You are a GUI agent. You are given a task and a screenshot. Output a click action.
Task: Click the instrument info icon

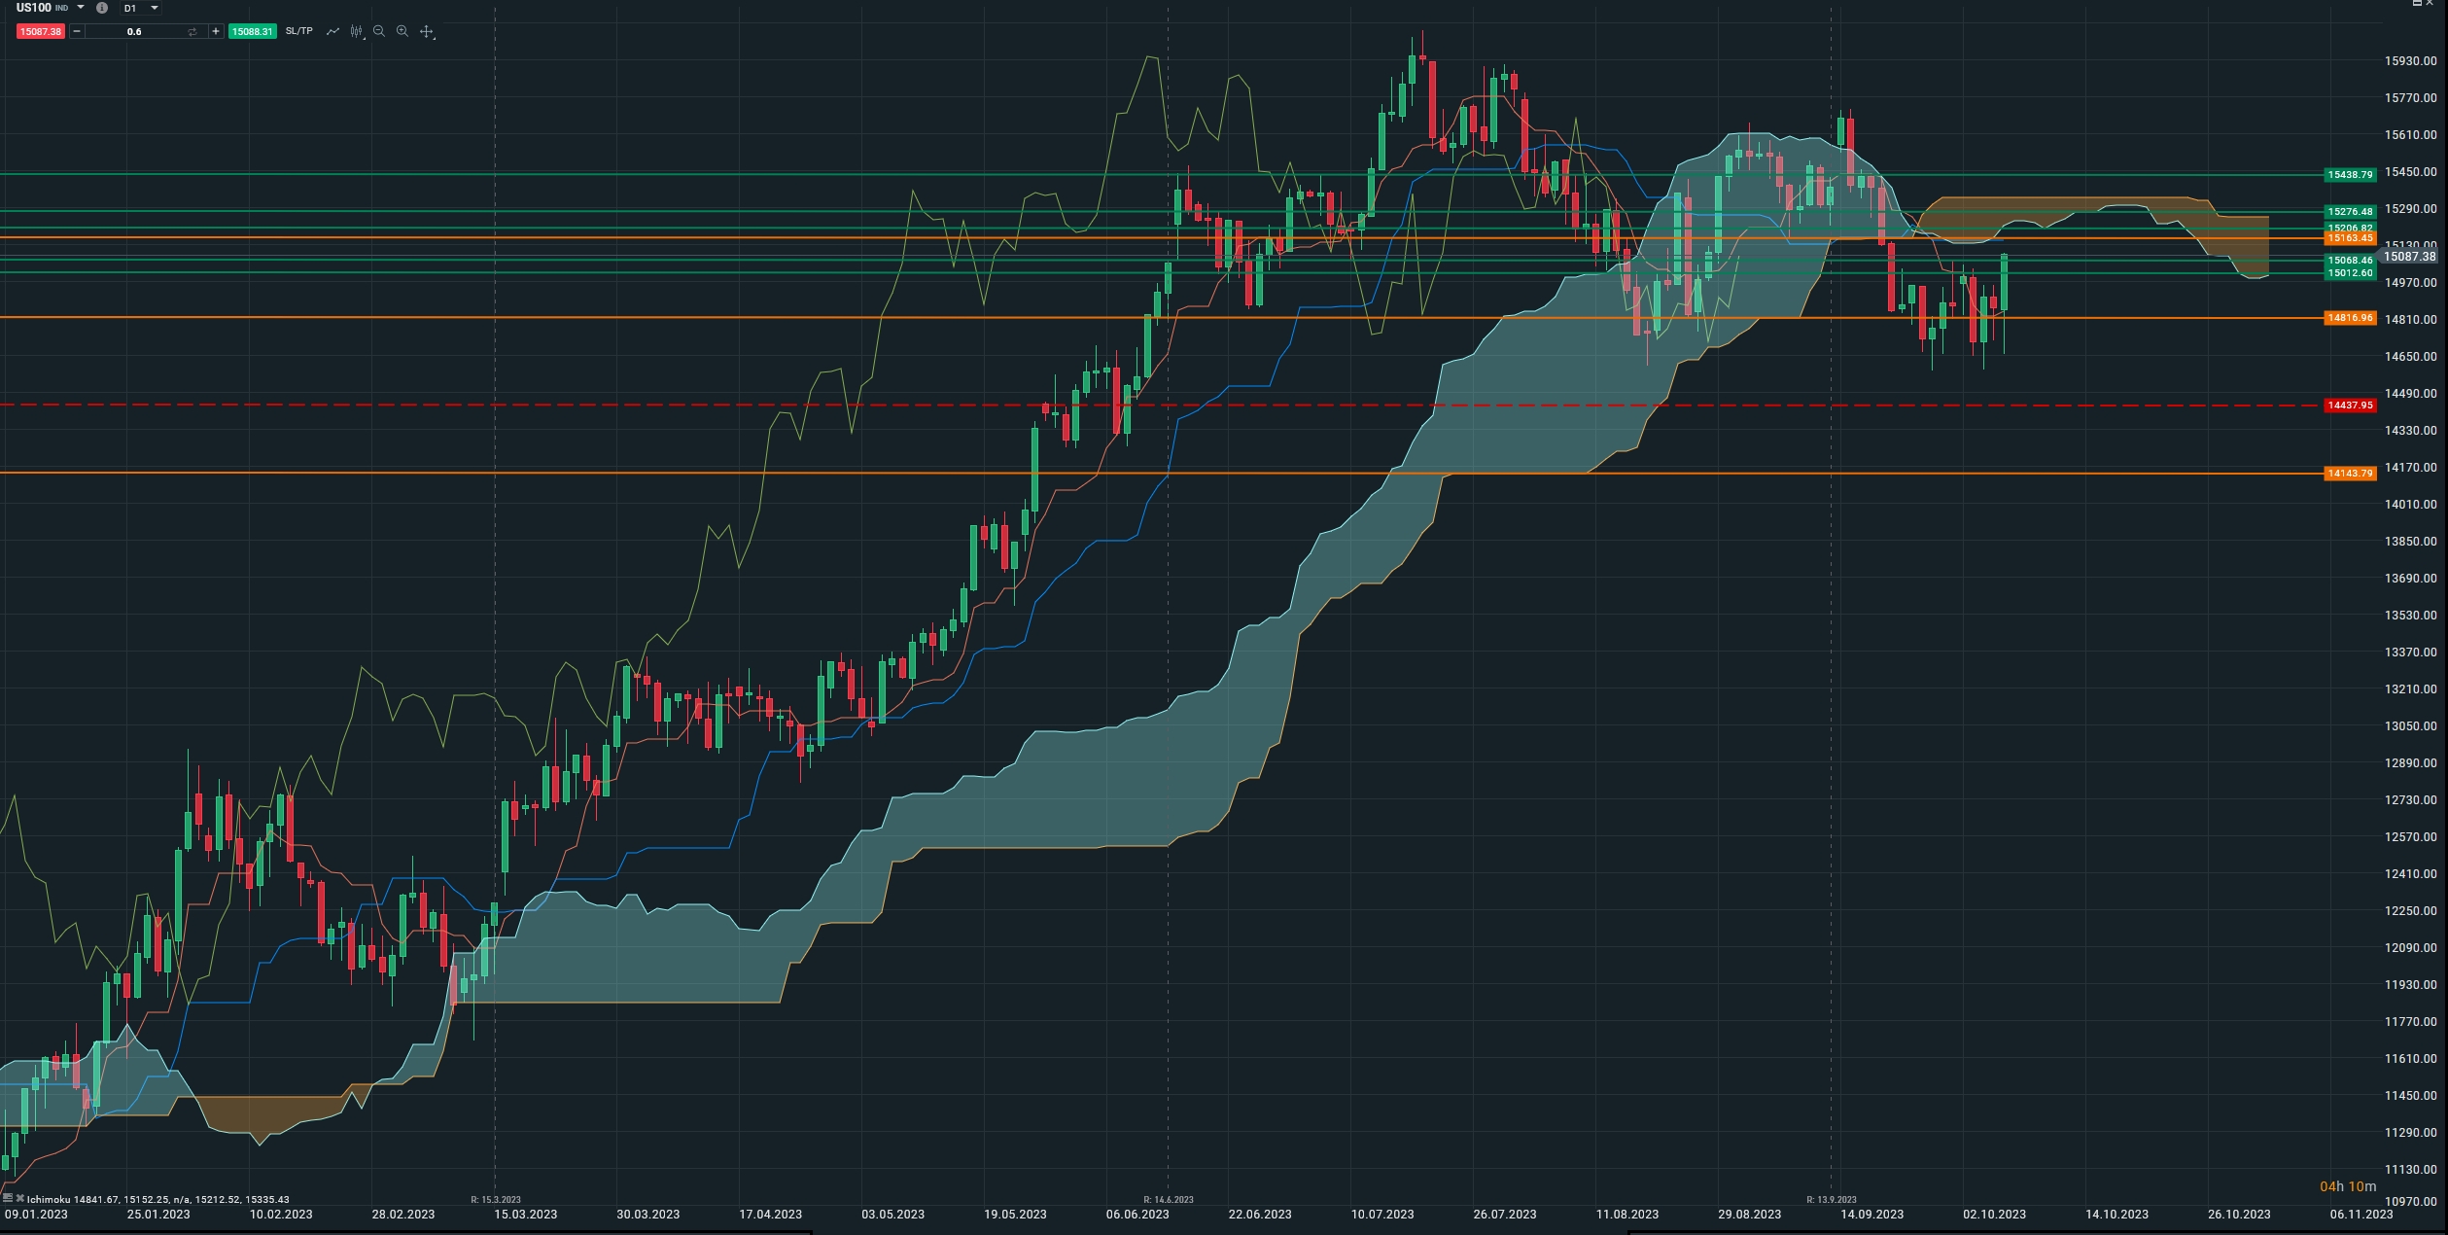pos(102,8)
